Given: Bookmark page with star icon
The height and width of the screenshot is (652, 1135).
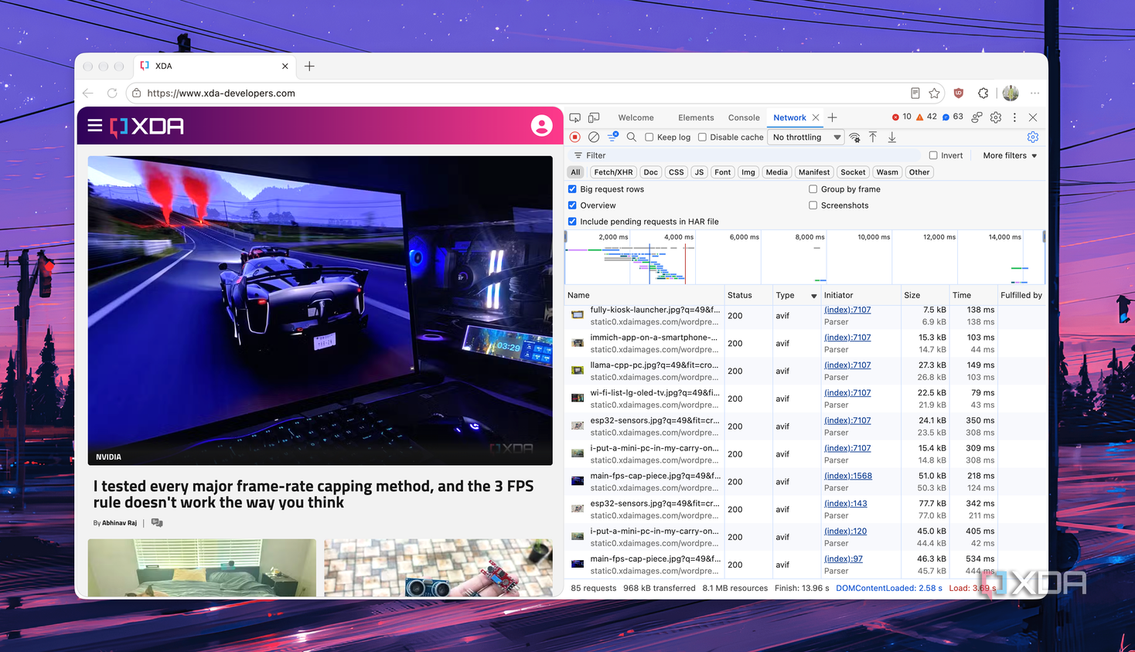Looking at the screenshot, I should (935, 93).
